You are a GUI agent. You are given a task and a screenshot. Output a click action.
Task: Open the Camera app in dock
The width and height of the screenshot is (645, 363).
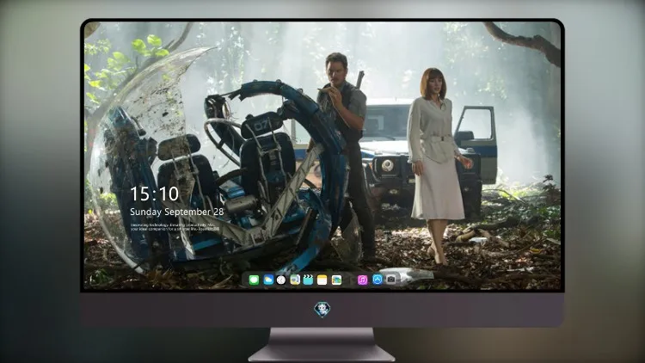(391, 280)
